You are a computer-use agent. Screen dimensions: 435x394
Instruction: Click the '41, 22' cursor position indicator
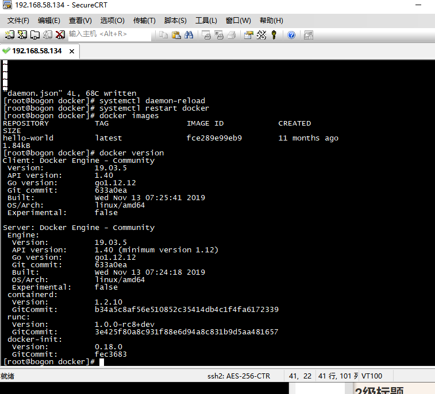pyautogui.click(x=300, y=376)
